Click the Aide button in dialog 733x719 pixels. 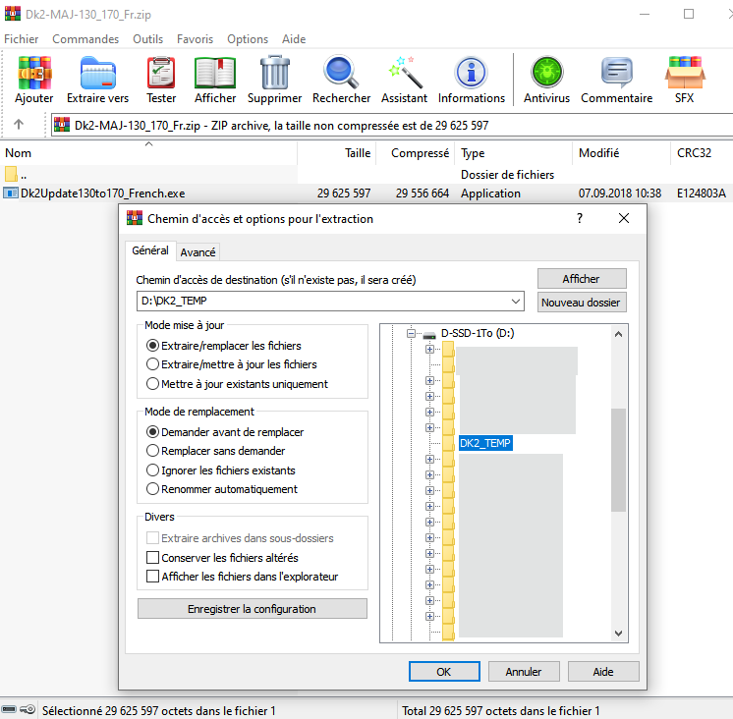pos(603,671)
